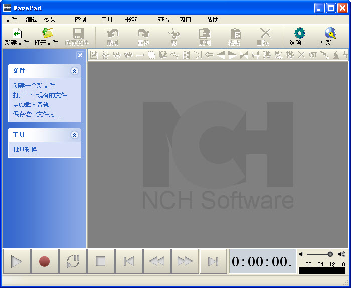Image resolution: width=351 pixels, height=288 pixels.
Task: Open the 书签 (Bookmarks) menu
Action: (x=131, y=20)
